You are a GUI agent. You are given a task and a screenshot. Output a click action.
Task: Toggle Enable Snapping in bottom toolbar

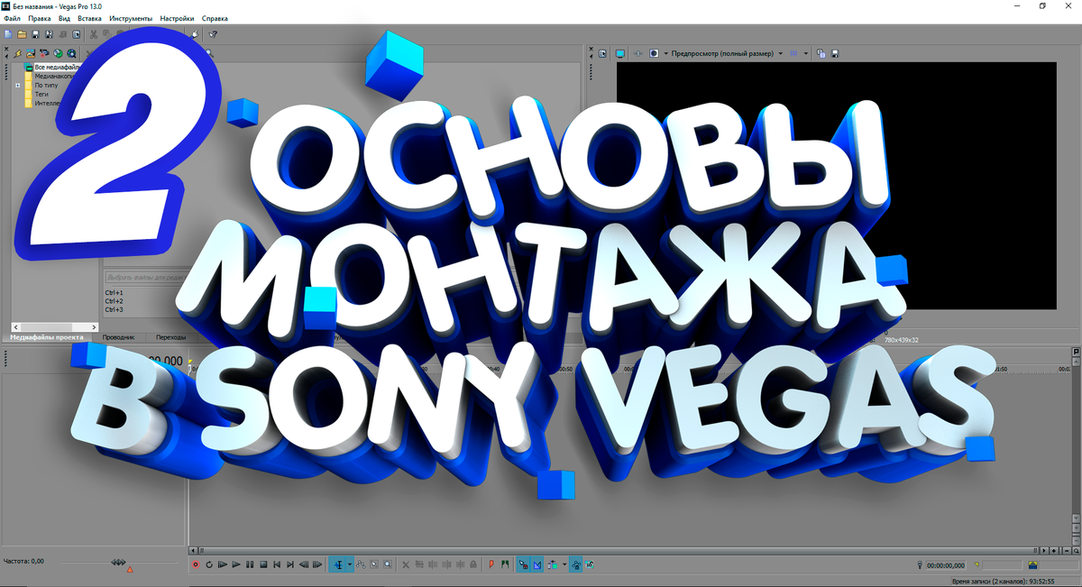coord(523,565)
